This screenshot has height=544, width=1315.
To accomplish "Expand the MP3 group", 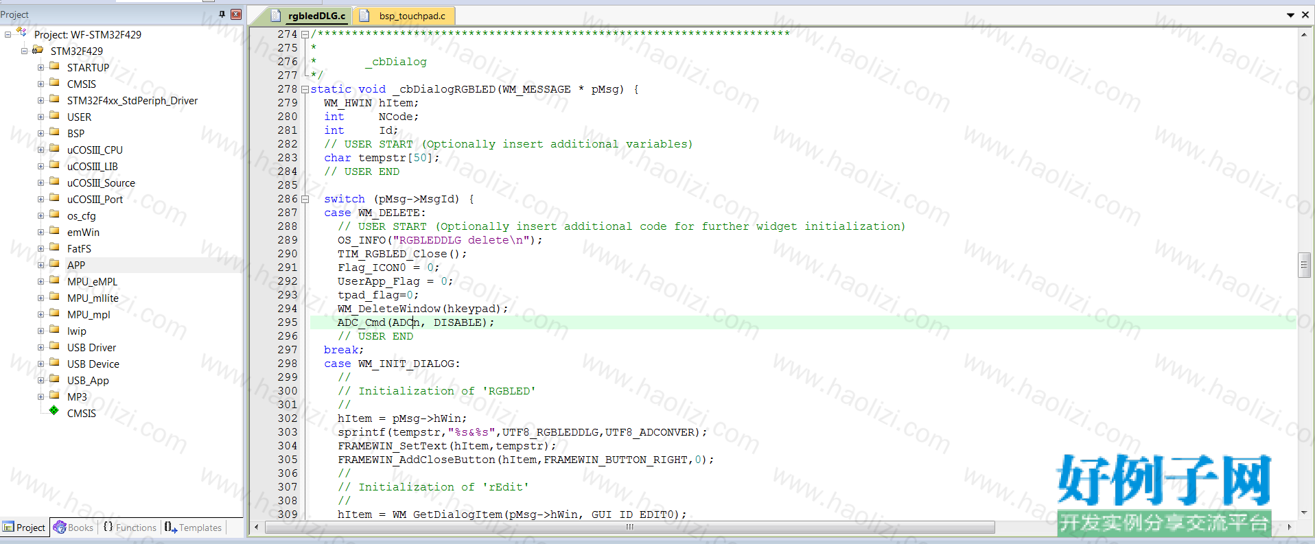I will click(40, 397).
